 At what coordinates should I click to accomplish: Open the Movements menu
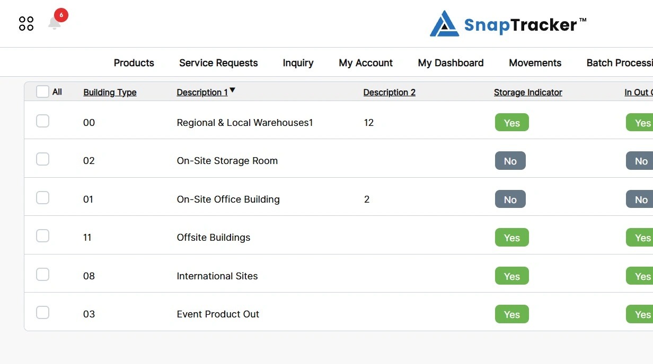(535, 63)
